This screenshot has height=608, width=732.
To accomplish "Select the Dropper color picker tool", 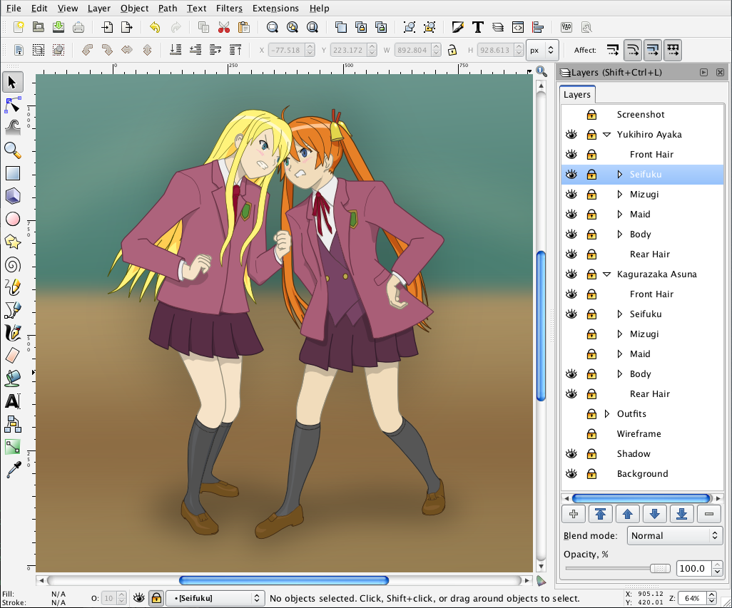I will (12, 470).
